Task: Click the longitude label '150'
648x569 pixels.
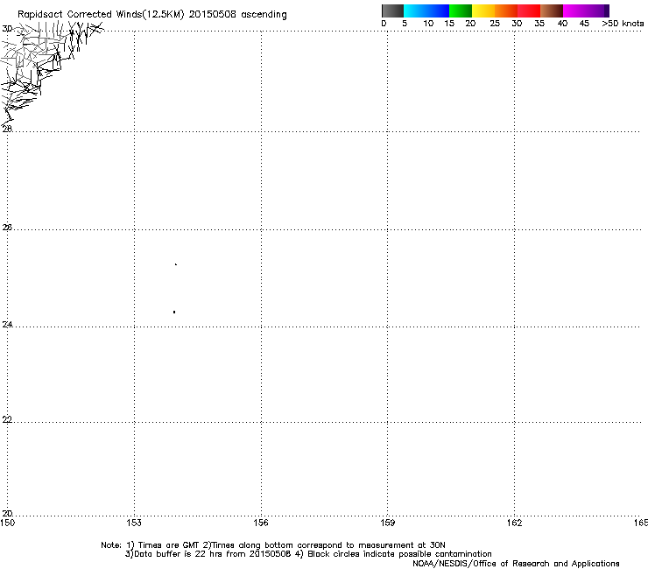Action: click(x=7, y=523)
